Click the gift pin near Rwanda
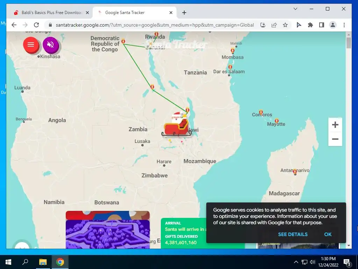The height and width of the screenshot is (269, 358). coord(156,34)
